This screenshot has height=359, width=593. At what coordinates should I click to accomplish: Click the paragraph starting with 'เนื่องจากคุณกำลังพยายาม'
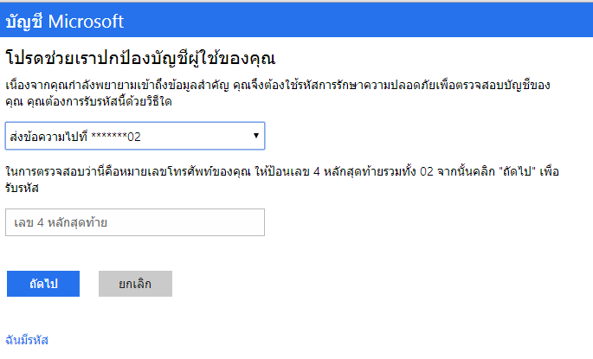278,93
